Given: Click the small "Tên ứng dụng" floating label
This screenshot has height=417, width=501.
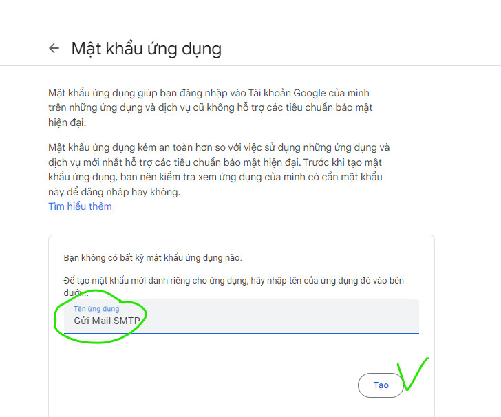Looking at the screenshot, I should pos(96,309).
